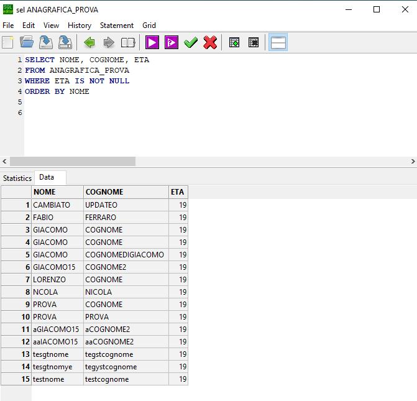Viewport: 417px width, 401px height.
Task: Click the ETA column header
Action: point(178,192)
